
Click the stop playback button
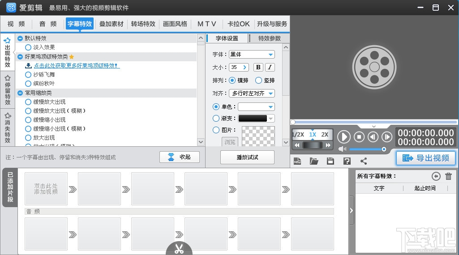pos(359,137)
